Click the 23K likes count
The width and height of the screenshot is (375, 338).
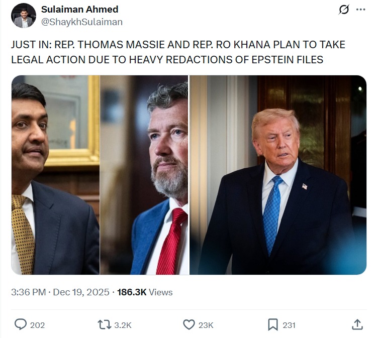click(x=206, y=325)
